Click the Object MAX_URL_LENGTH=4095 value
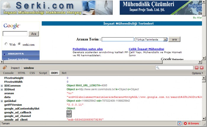 (87, 85)
